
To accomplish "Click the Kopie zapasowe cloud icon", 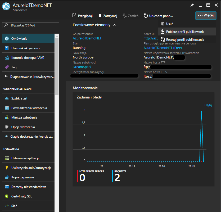I will point(7,177).
